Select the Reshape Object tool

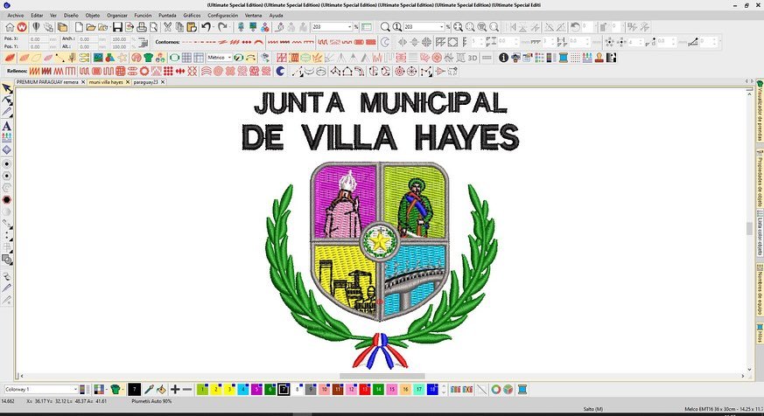coord(7,101)
